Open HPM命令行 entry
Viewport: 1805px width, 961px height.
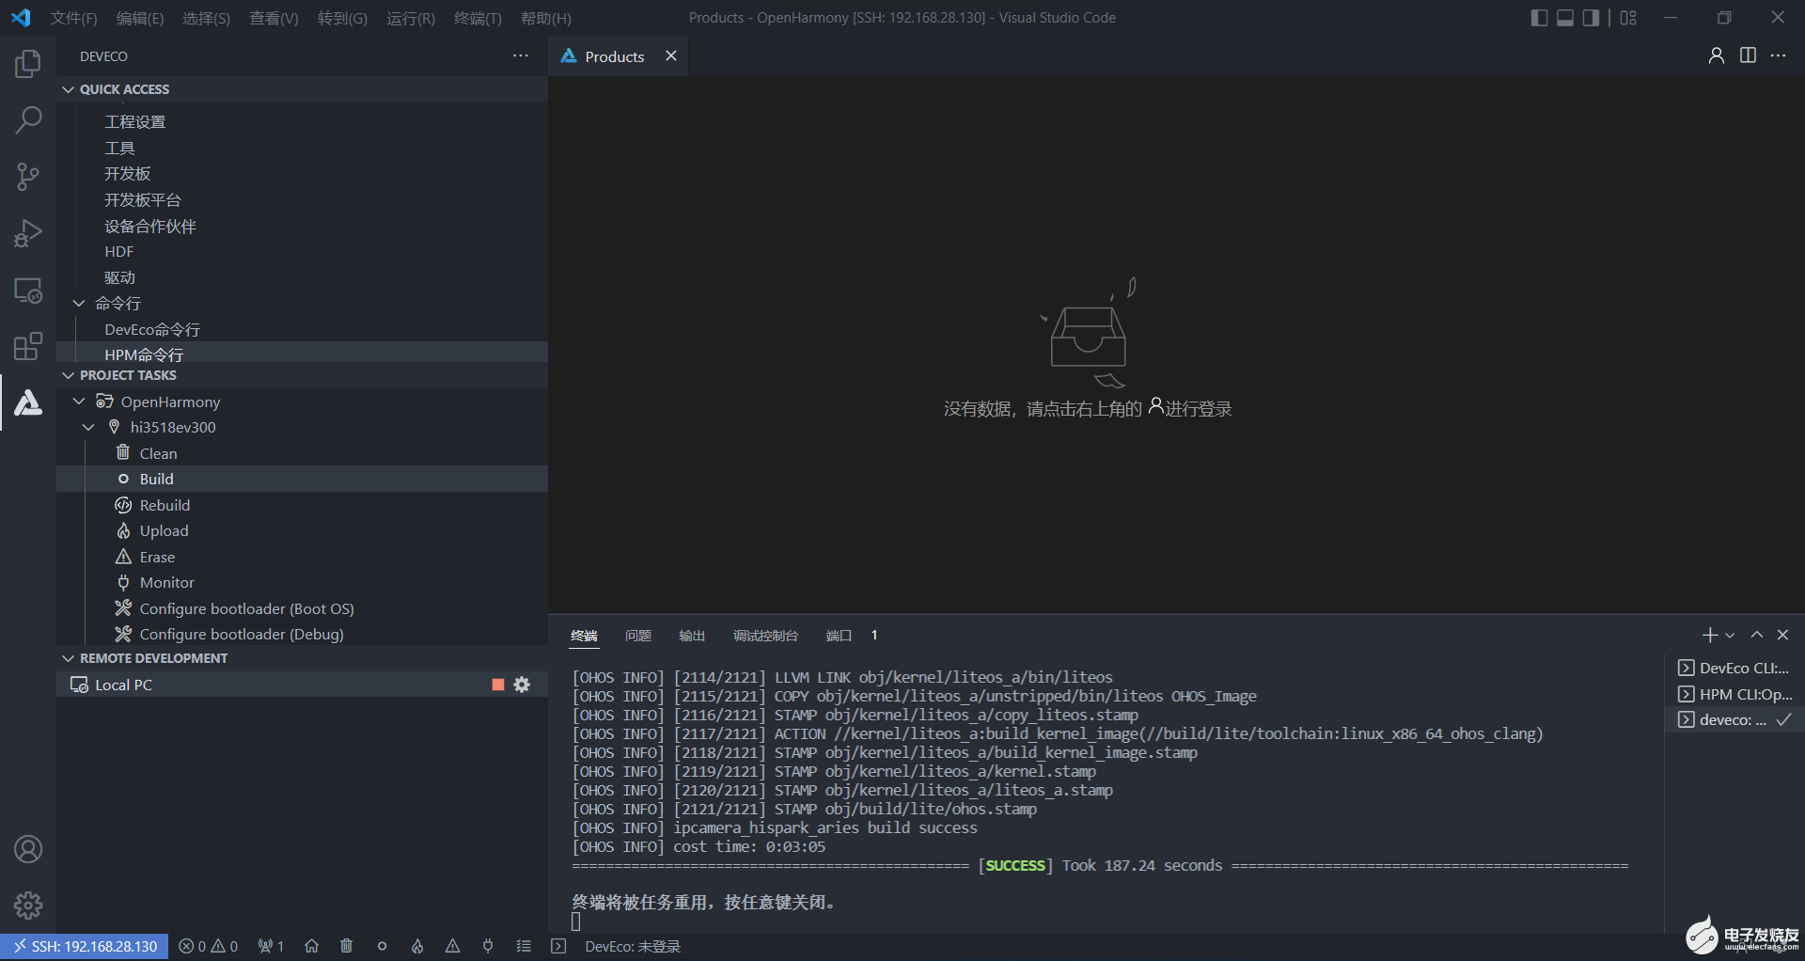point(302,354)
